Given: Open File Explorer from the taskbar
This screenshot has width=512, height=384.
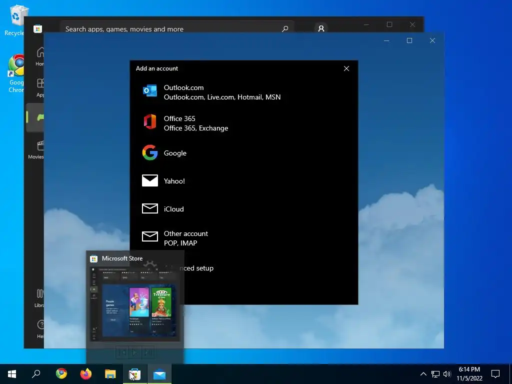Looking at the screenshot, I should (110, 374).
